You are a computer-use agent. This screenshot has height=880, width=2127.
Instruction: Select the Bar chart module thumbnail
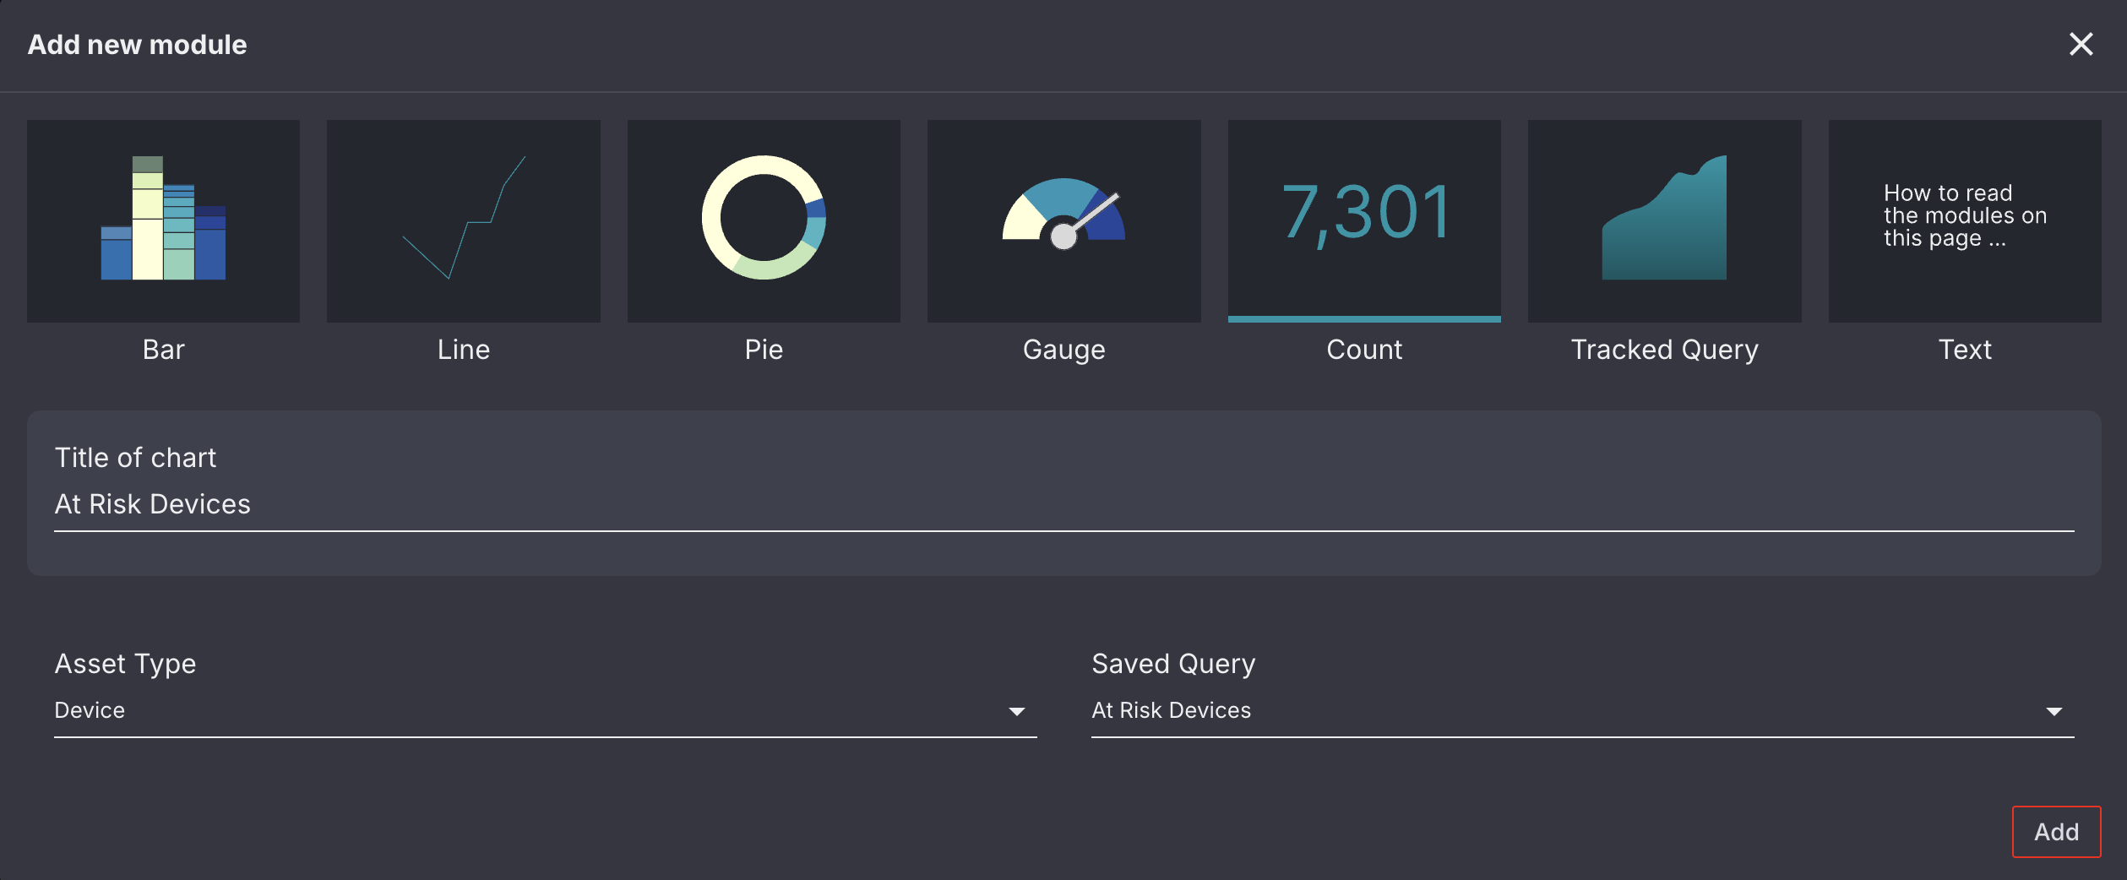coord(163,220)
